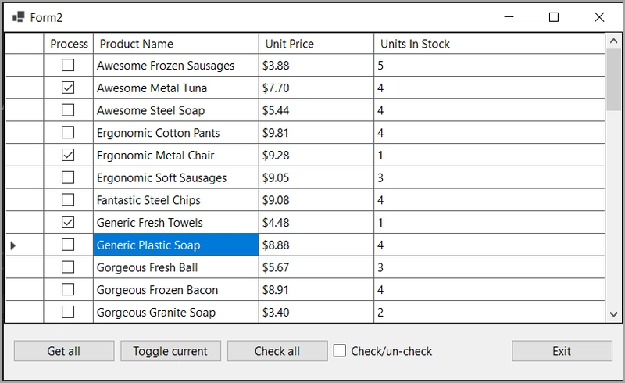Select the Ergonomic Metal Chair name cell
The height and width of the screenshot is (383, 625).
[176, 156]
